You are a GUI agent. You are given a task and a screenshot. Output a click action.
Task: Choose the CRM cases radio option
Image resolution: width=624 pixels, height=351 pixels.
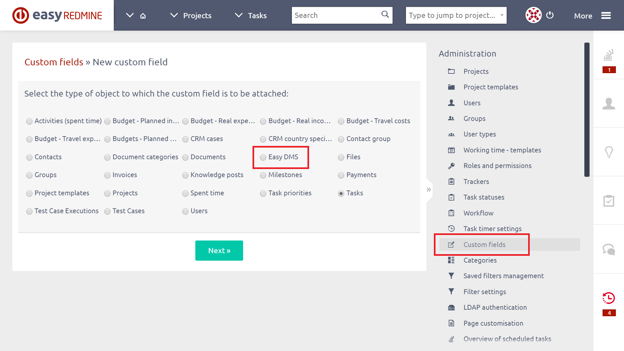[x=185, y=139]
